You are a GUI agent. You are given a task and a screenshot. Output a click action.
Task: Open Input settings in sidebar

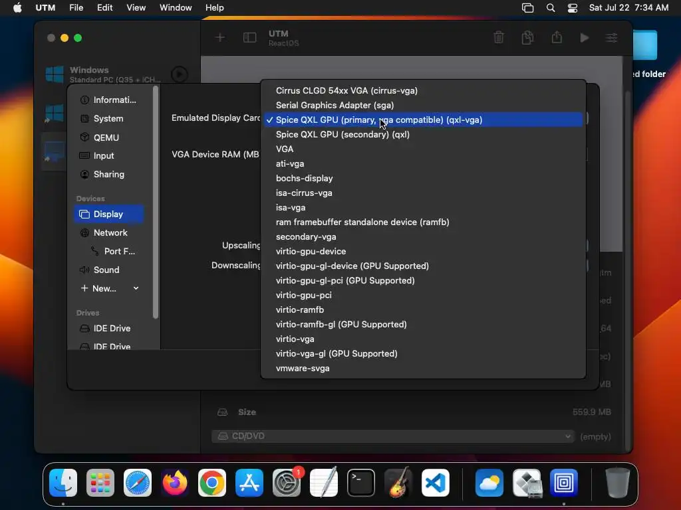click(x=108, y=155)
